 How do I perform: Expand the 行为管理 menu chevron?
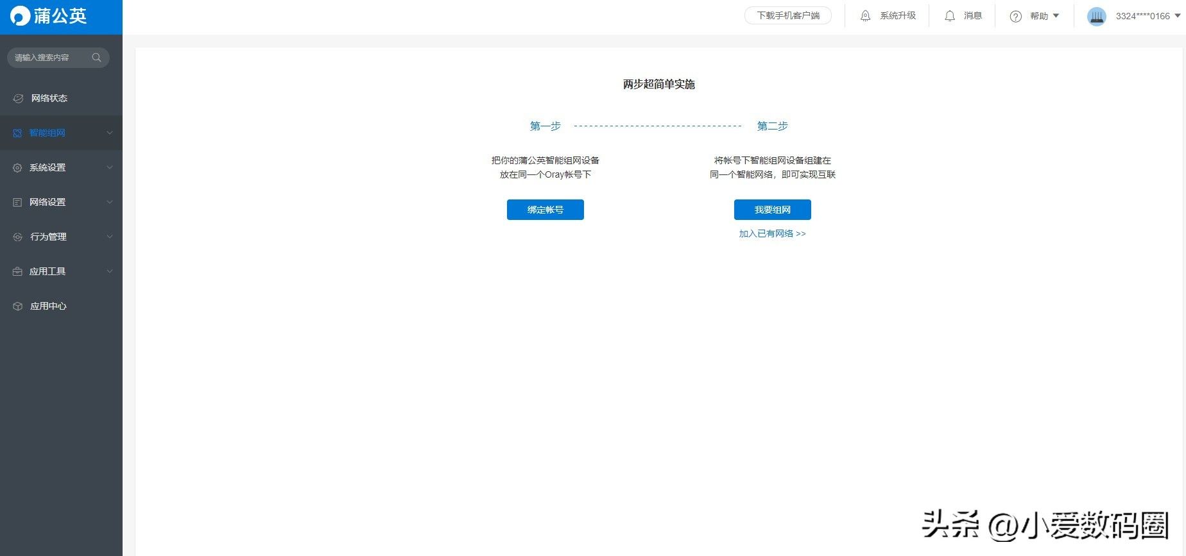110,237
